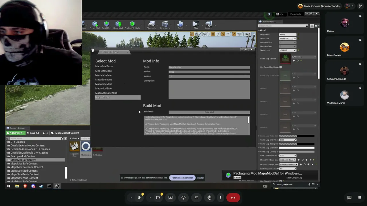Reset Water Level to default arrow

(x=298, y=50)
